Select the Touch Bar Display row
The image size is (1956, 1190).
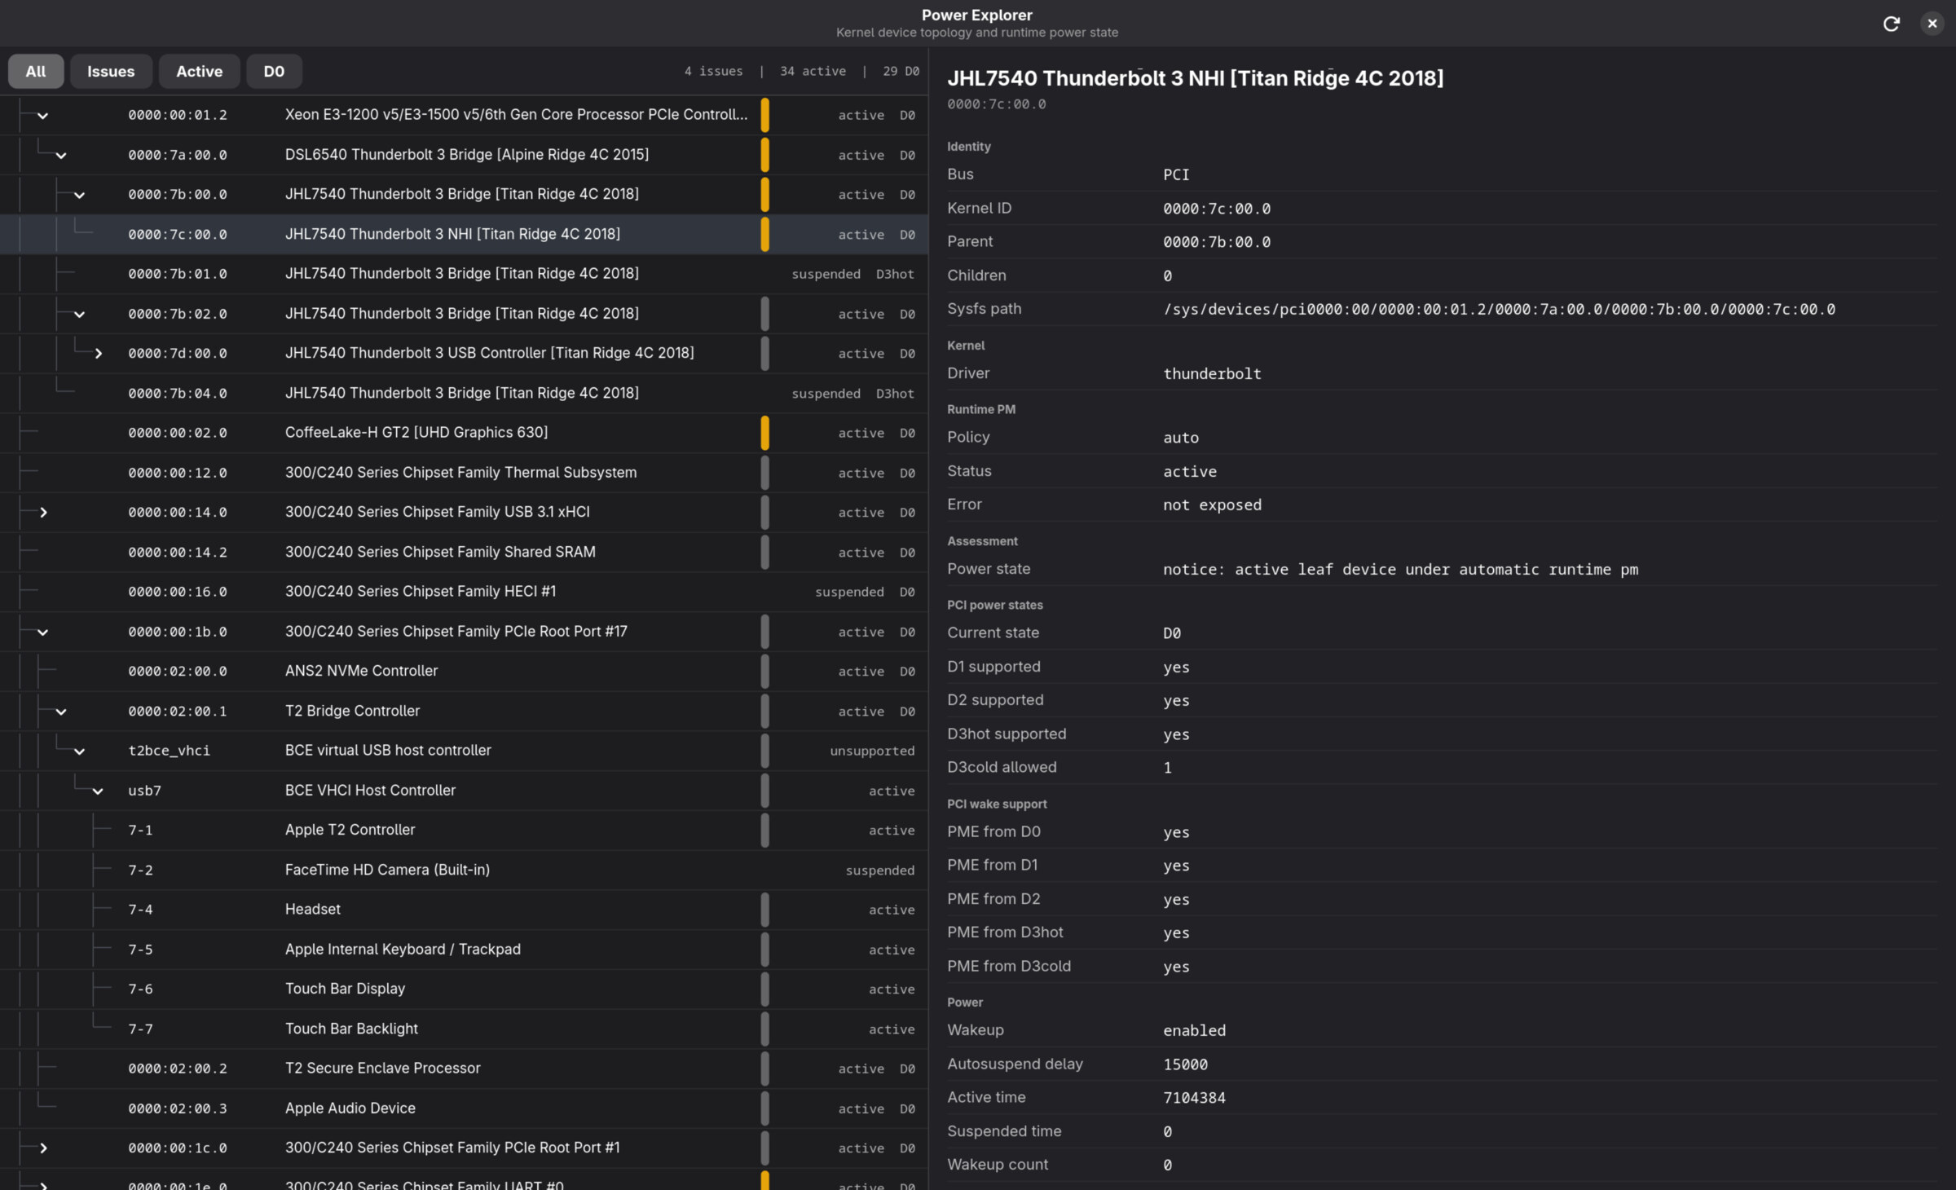click(x=464, y=989)
